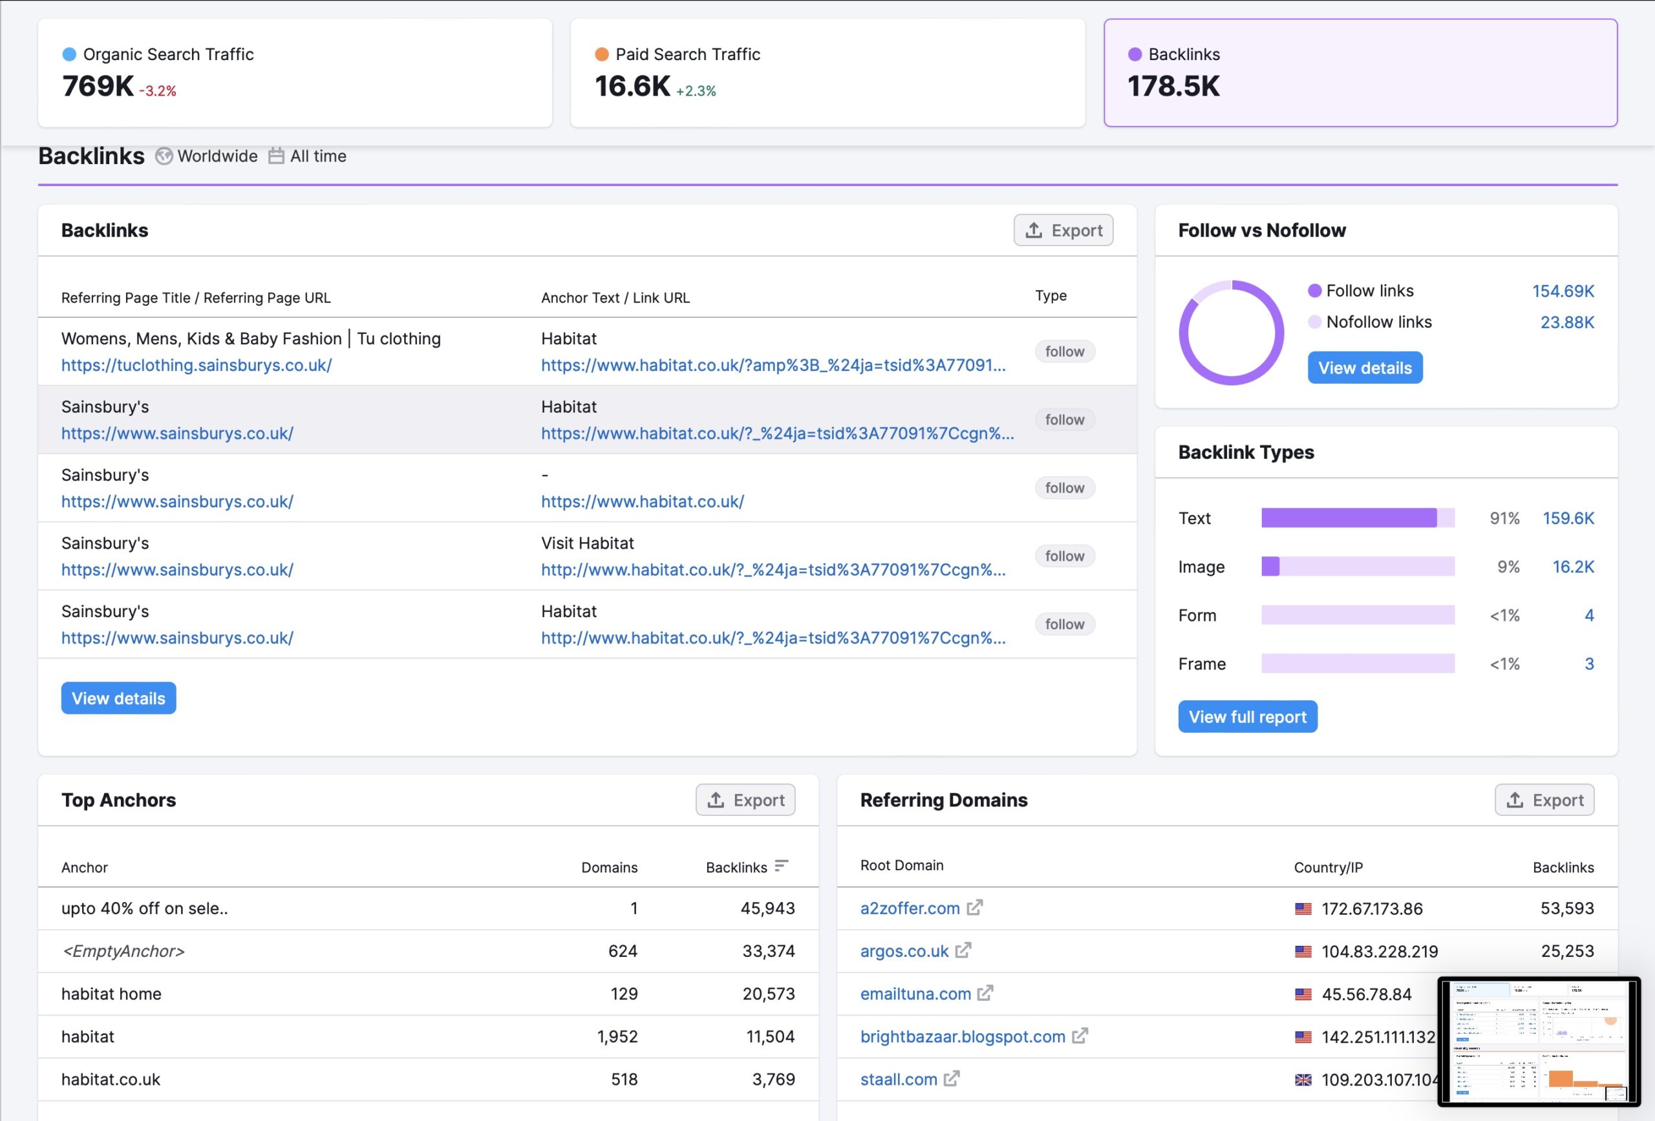
Task: Click the page preview thumbnail overlay
Action: click(1539, 1042)
